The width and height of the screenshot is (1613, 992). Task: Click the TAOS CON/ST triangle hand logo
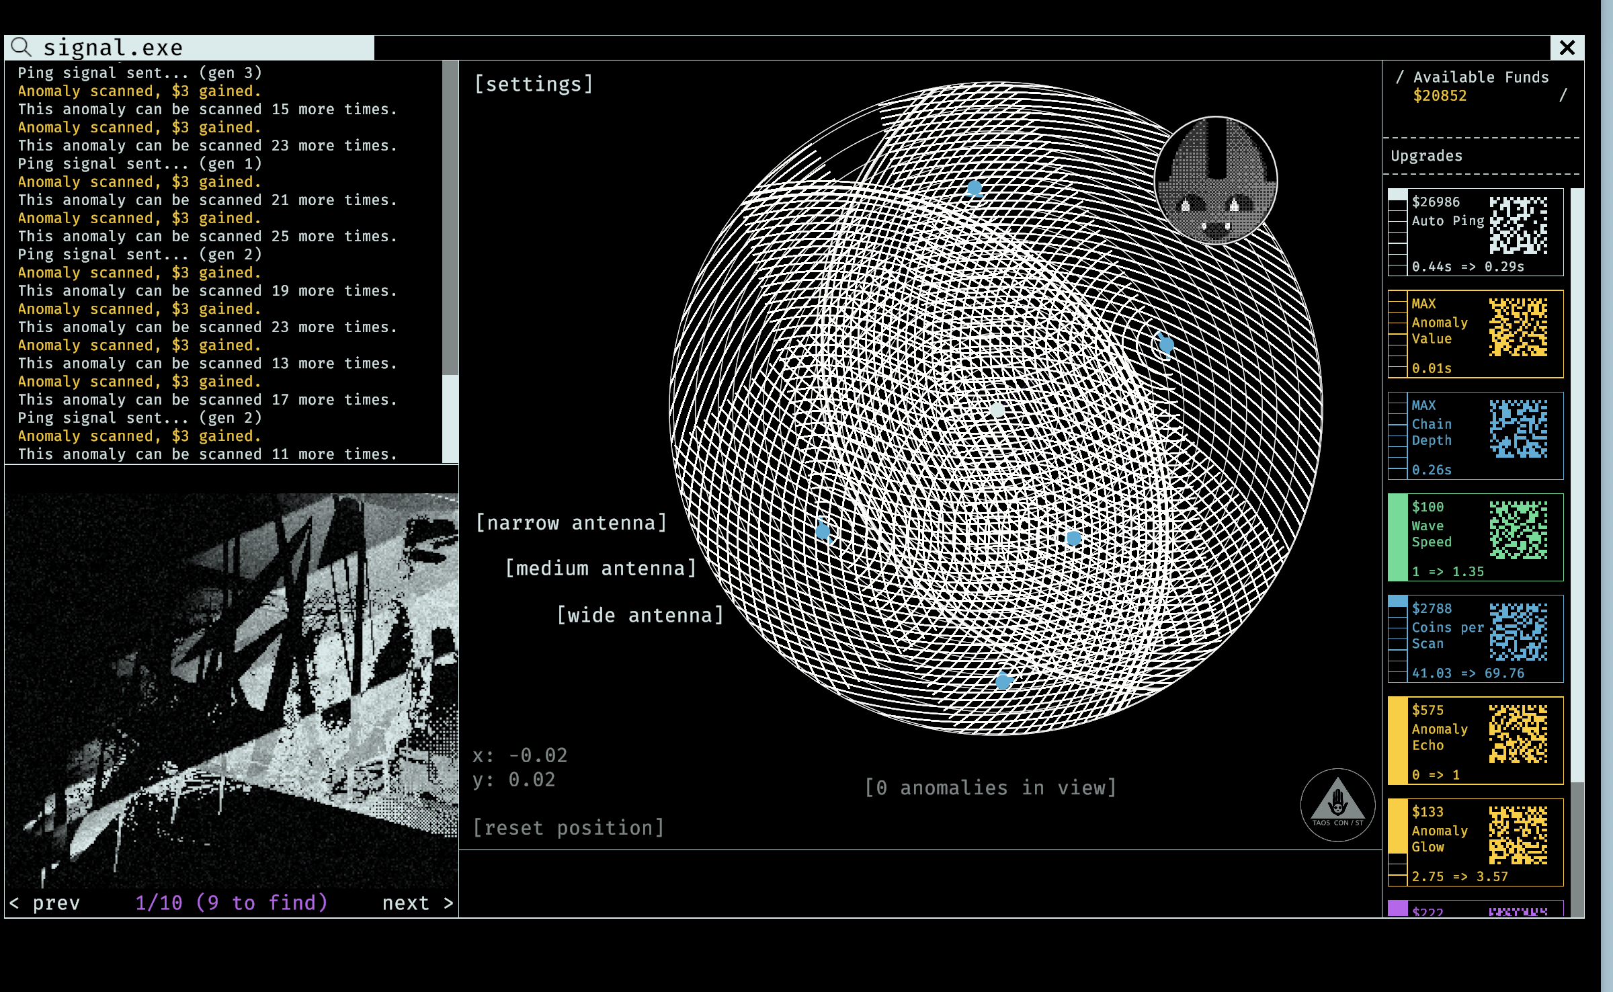pyautogui.click(x=1337, y=804)
